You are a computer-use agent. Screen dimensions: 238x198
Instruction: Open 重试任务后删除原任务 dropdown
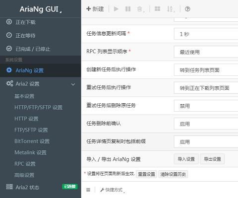(x=206, y=106)
